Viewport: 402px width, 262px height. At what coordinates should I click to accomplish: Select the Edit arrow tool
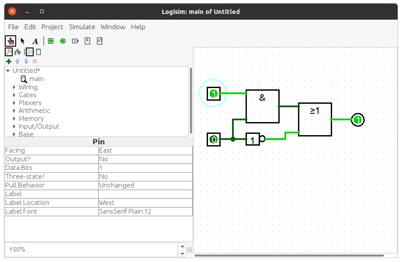click(x=23, y=41)
